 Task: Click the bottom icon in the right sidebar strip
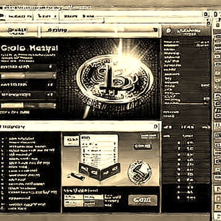[x=217, y=215]
